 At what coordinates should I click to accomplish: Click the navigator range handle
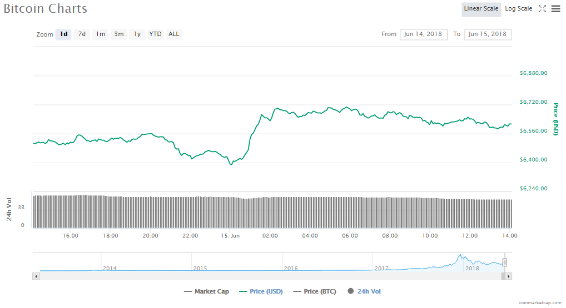click(505, 262)
